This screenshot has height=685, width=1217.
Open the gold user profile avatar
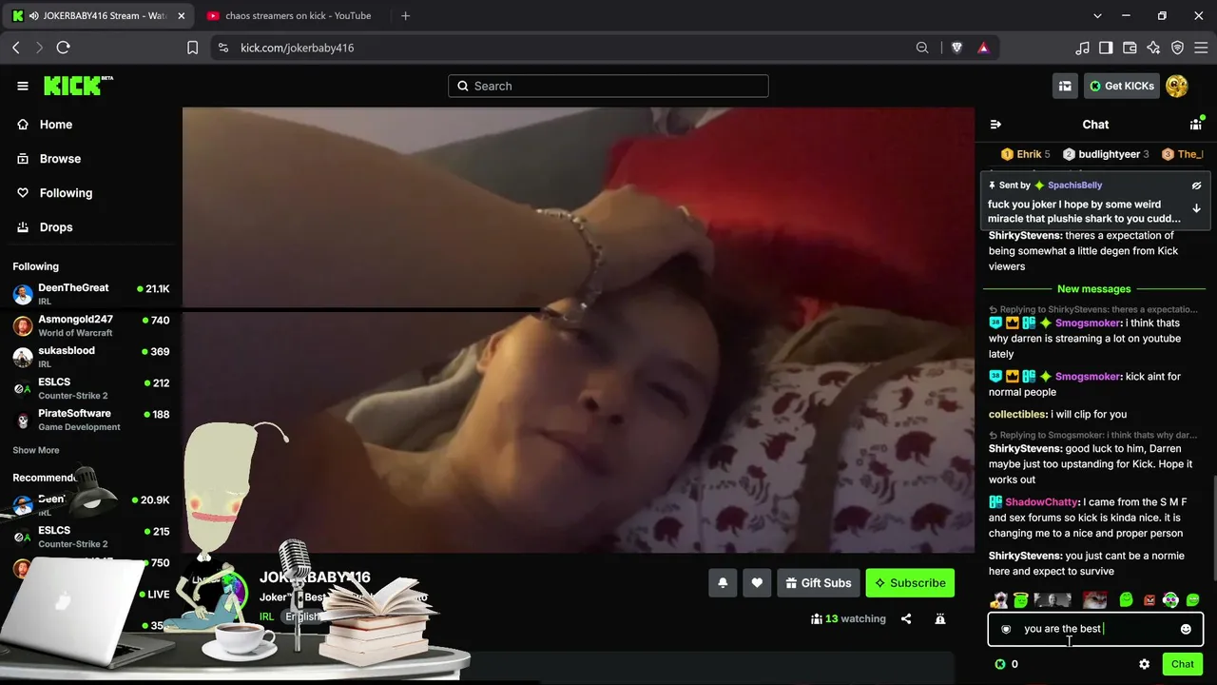click(1176, 86)
